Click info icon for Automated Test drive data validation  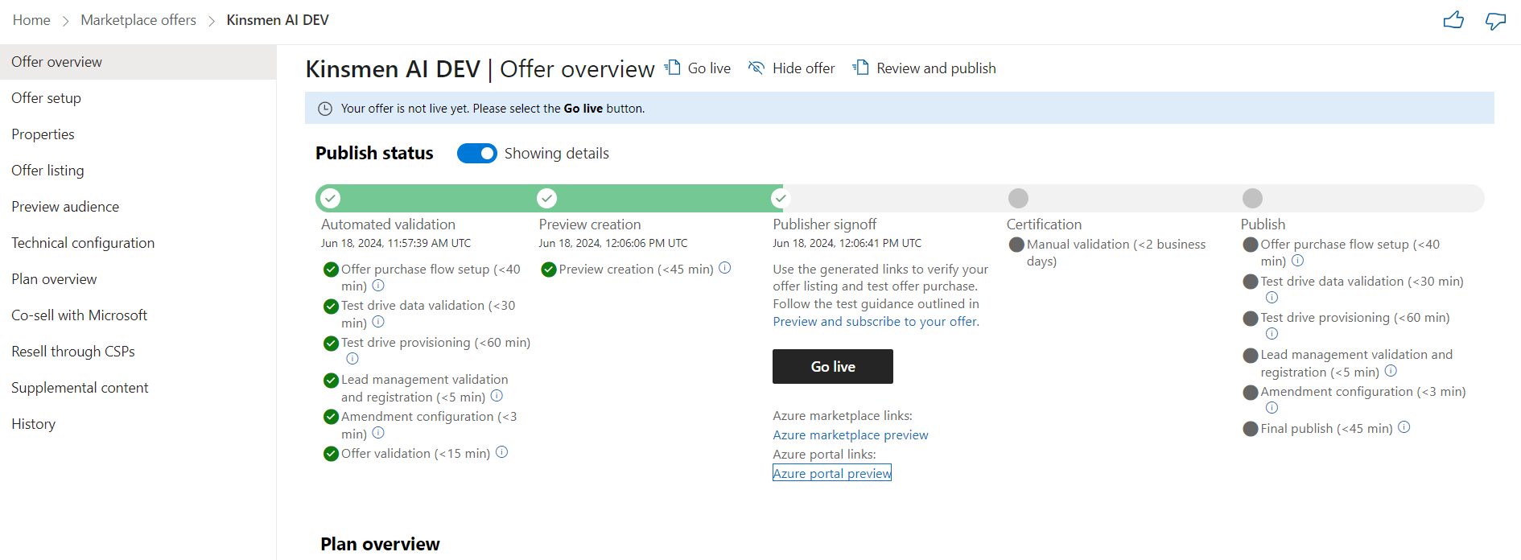click(x=378, y=322)
